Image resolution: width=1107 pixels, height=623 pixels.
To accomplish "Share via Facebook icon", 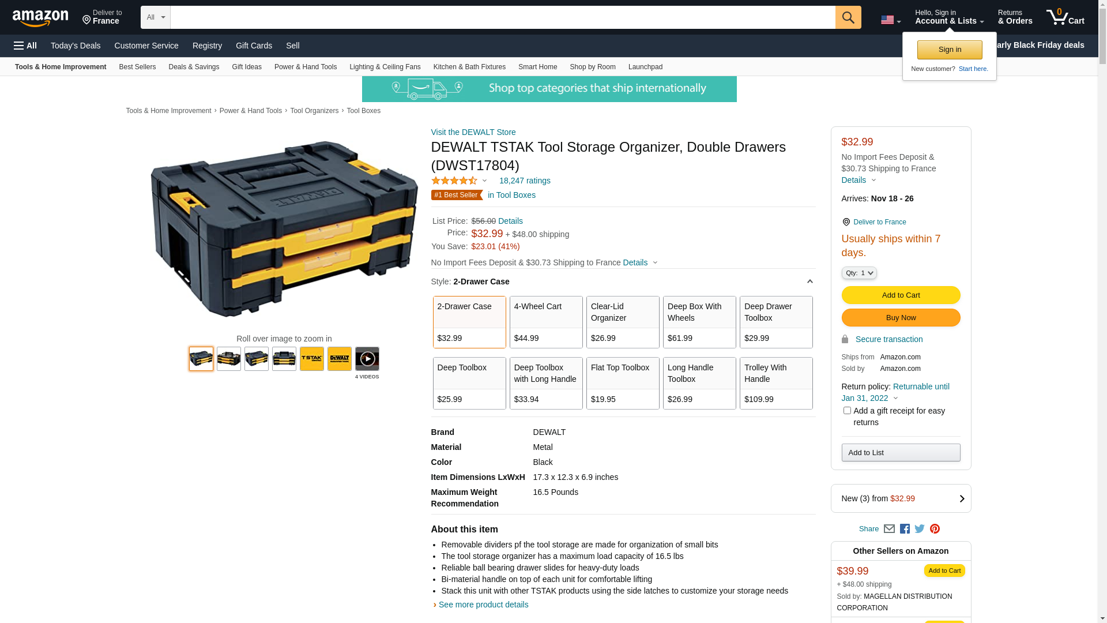I will click(x=904, y=529).
